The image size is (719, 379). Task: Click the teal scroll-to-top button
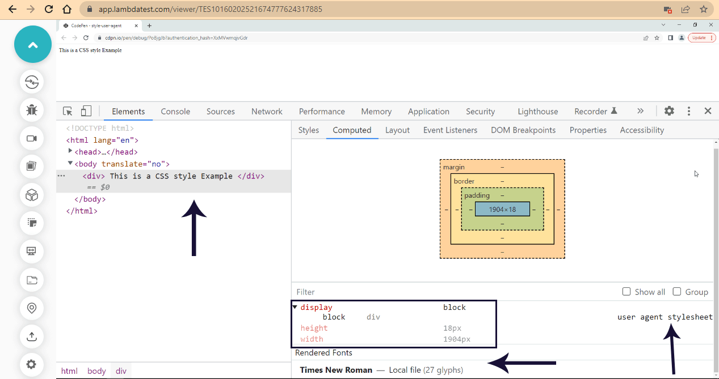pos(32,44)
